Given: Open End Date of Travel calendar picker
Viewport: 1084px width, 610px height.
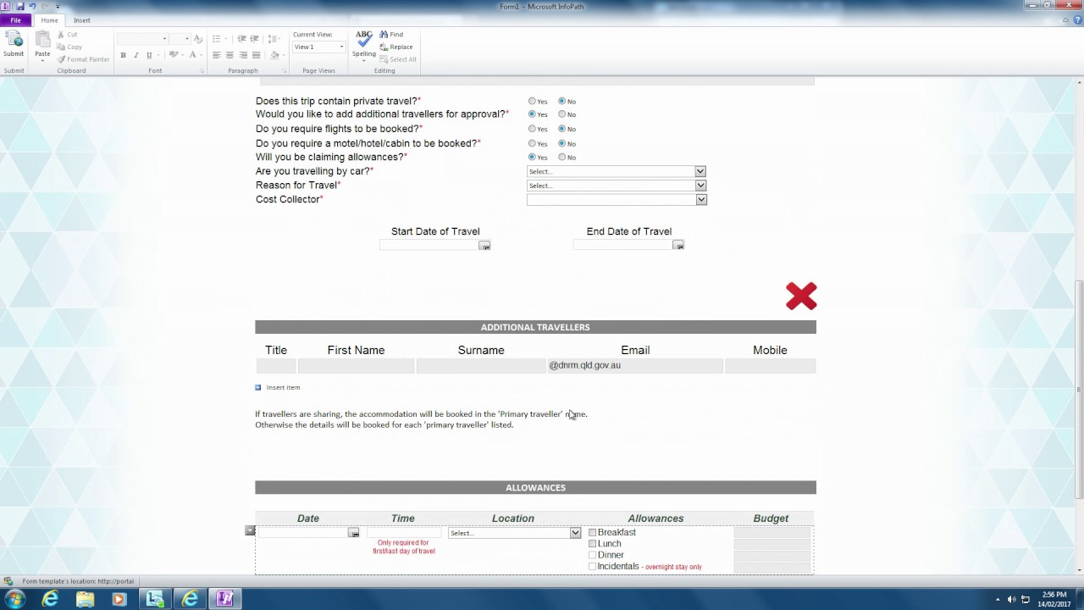Looking at the screenshot, I should [678, 246].
